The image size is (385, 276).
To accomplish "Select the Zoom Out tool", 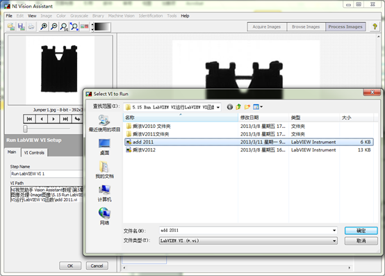I will [54, 26].
